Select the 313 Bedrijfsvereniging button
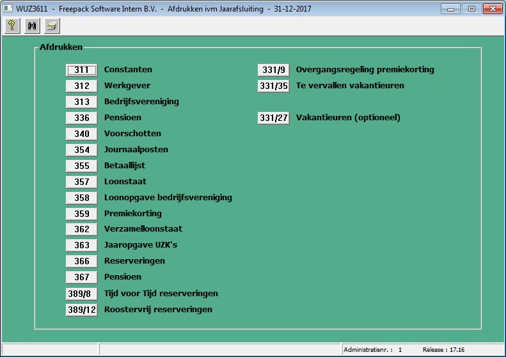 [x=81, y=102]
